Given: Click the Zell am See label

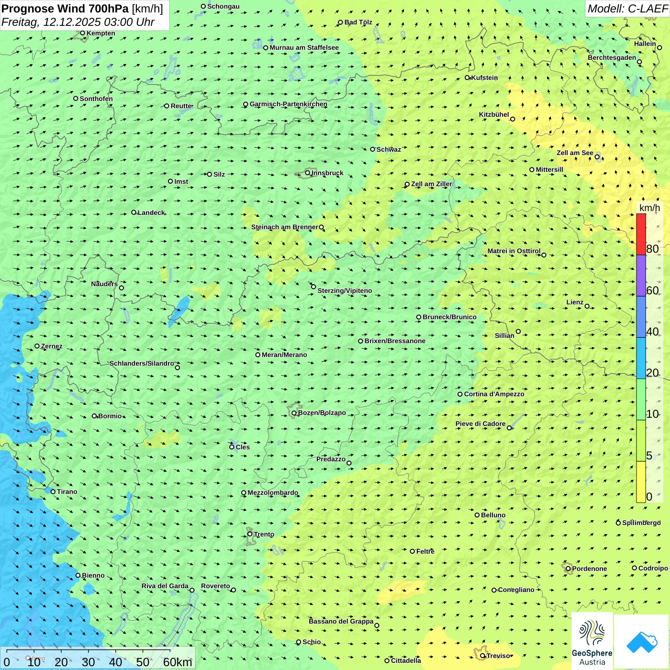Looking at the screenshot, I should (x=575, y=153).
